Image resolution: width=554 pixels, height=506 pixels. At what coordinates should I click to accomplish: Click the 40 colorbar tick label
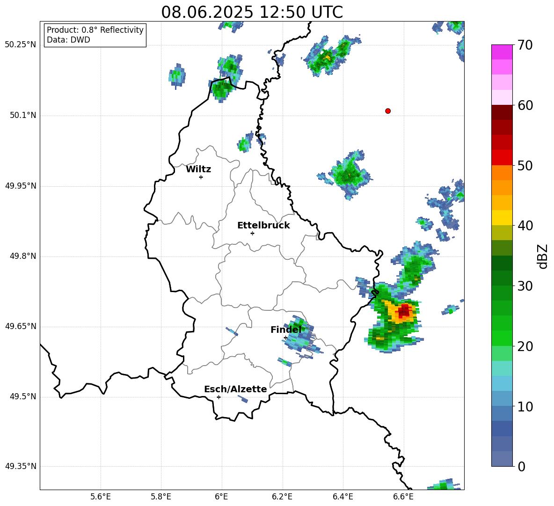525,226
